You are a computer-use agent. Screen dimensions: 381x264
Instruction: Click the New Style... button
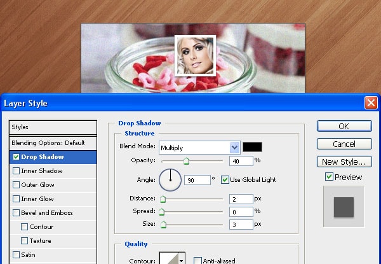(344, 162)
